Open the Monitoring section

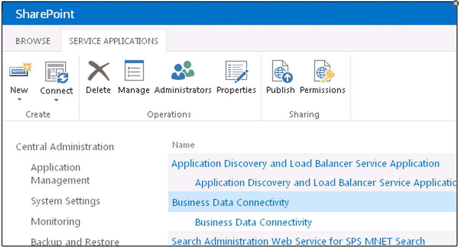[x=55, y=221]
